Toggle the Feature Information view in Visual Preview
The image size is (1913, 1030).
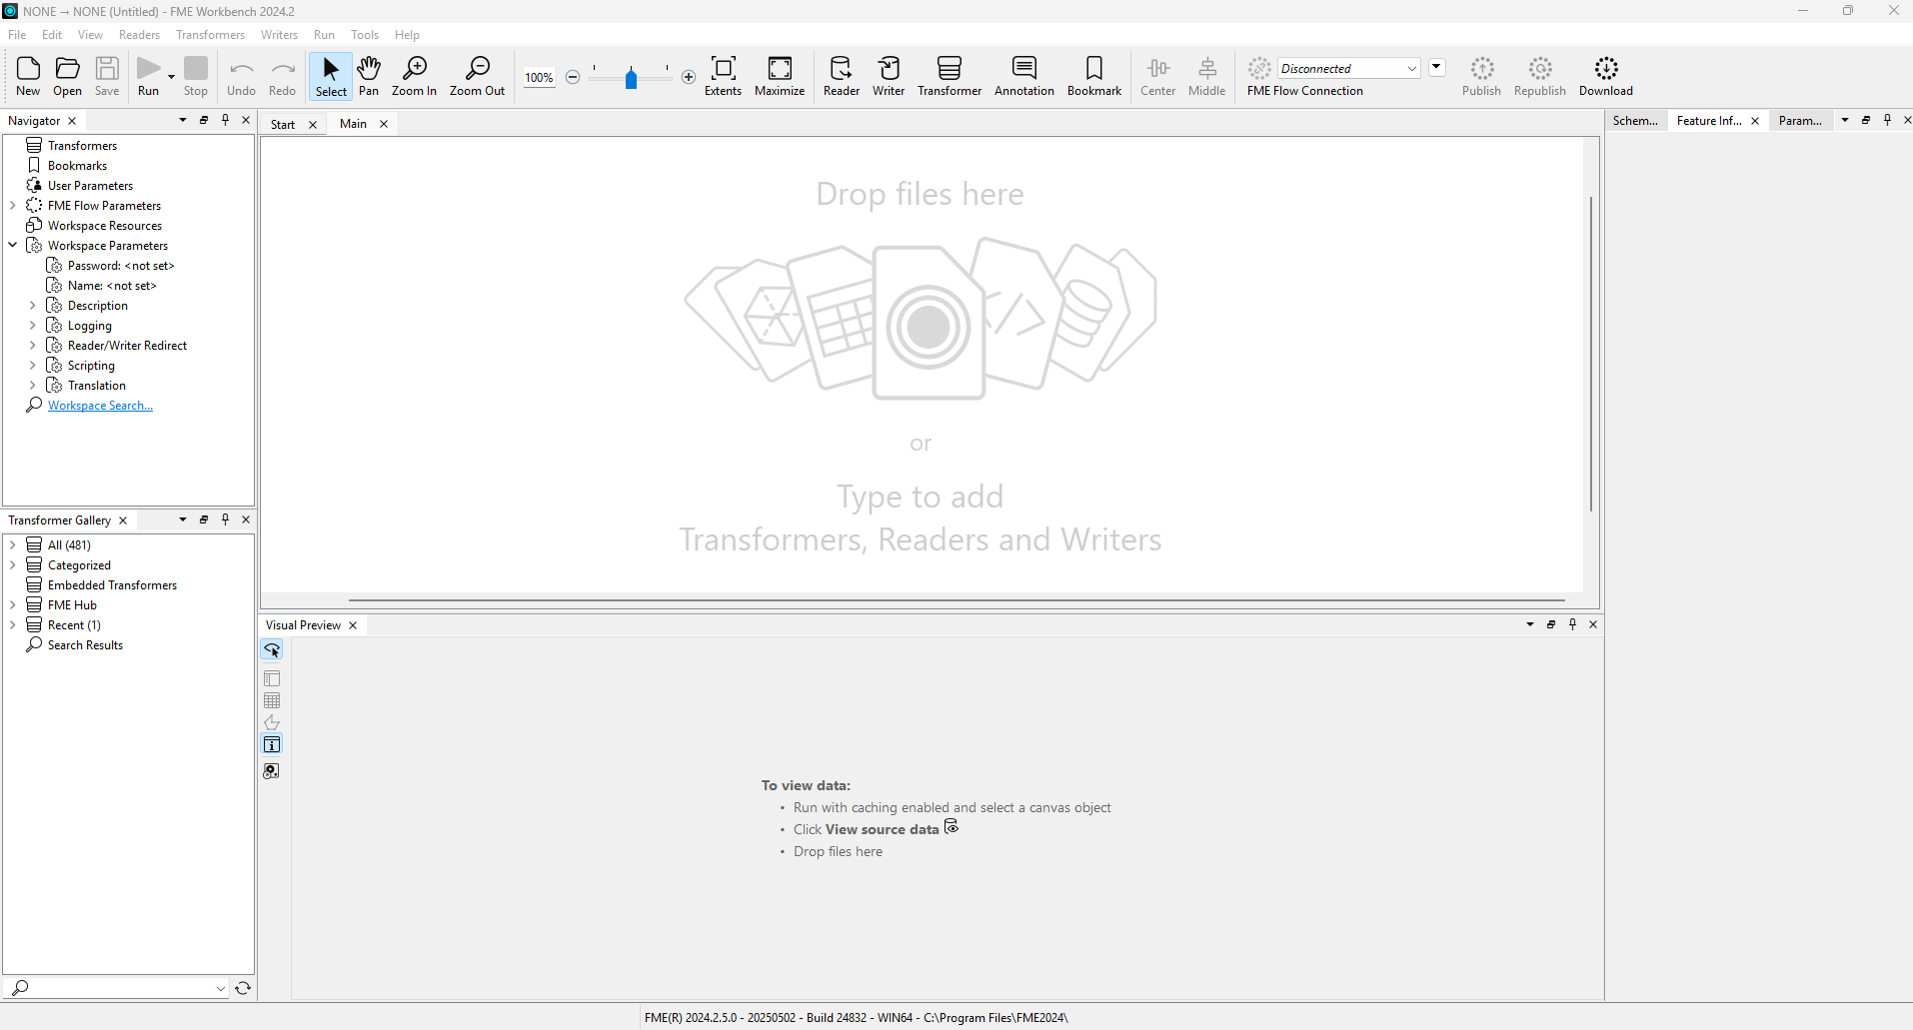[x=272, y=744]
